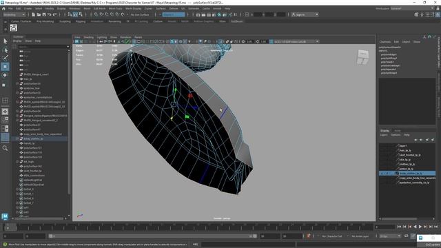Open the Edit Mesh menu

[99, 9]
